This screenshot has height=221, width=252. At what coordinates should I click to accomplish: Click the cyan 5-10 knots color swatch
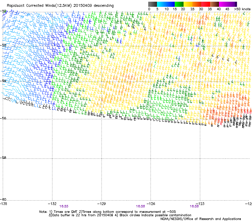tap(161, 4)
